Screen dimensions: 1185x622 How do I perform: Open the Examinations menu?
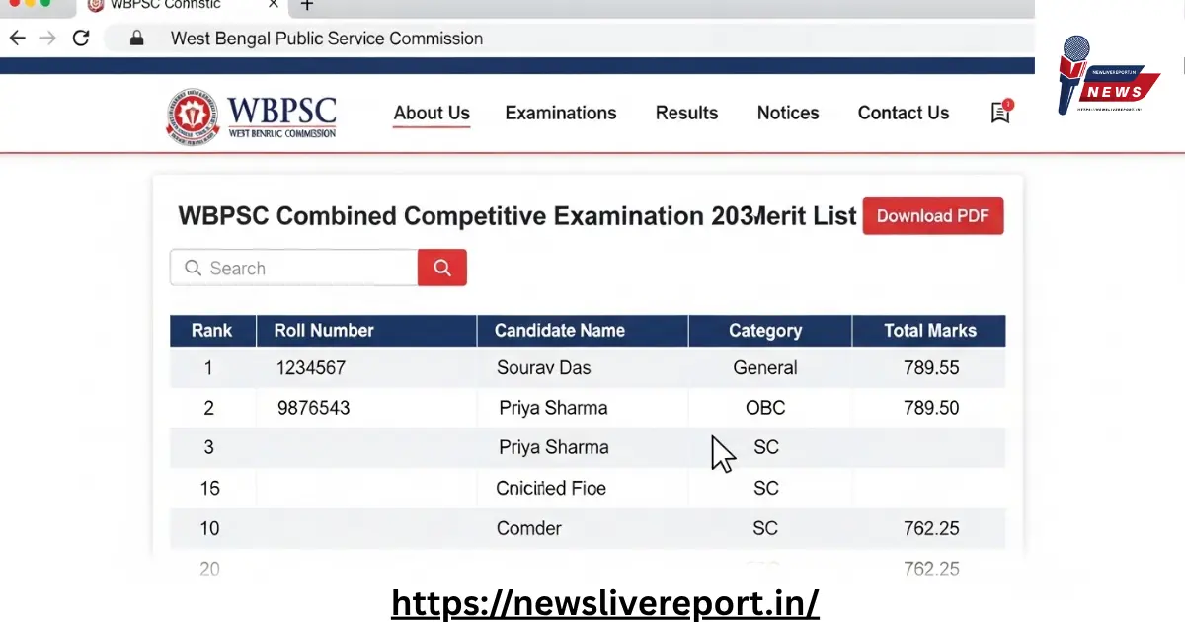point(561,113)
